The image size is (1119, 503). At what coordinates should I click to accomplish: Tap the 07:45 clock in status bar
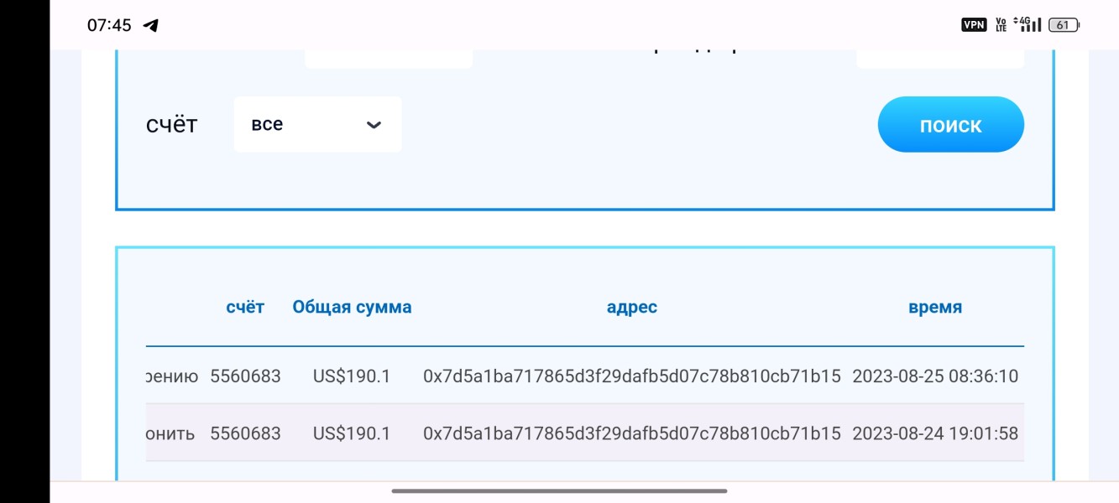click(109, 25)
